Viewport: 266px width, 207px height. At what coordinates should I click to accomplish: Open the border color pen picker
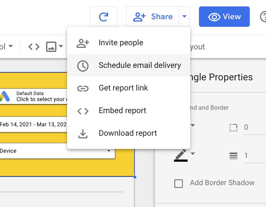tap(181, 155)
